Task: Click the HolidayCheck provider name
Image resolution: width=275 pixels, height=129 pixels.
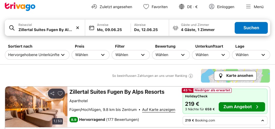Action: click(x=196, y=96)
